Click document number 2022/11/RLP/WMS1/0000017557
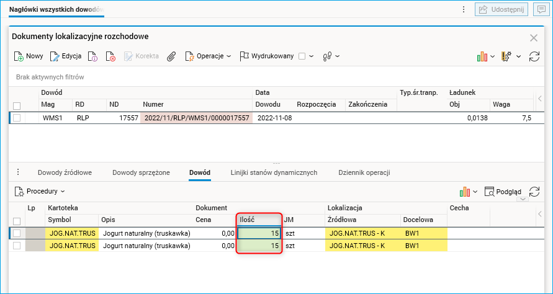Image resolution: width=553 pixels, height=294 pixels. click(x=197, y=118)
